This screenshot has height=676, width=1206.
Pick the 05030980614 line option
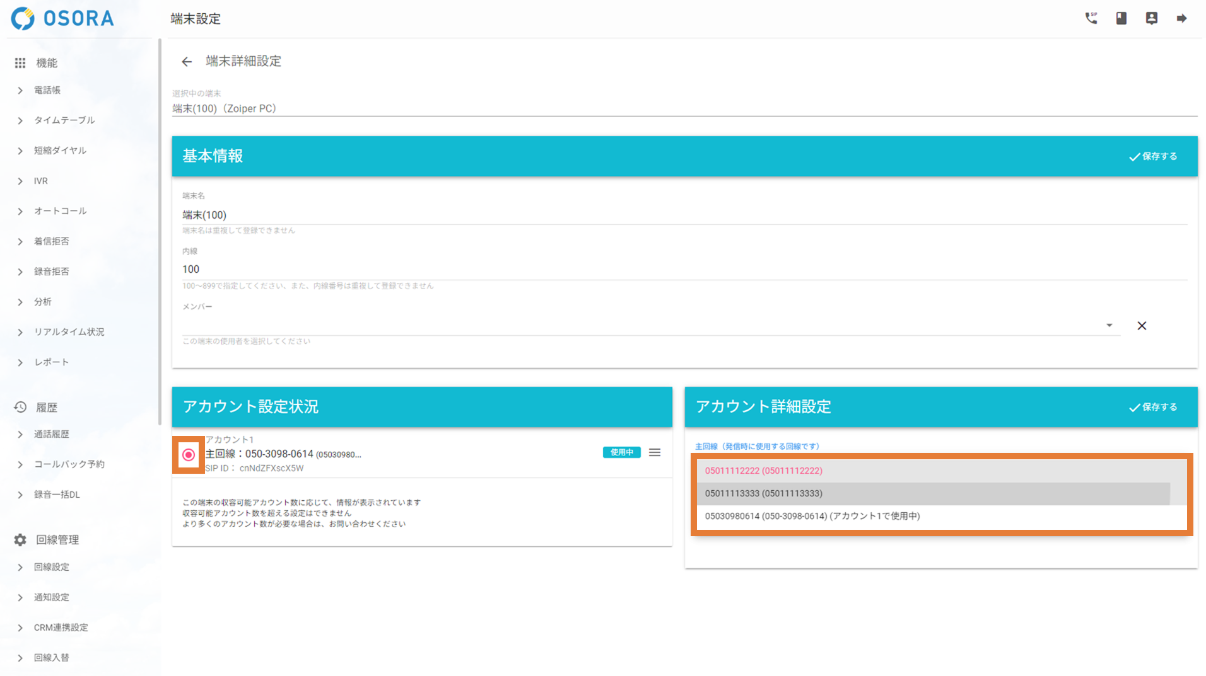point(812,516)
